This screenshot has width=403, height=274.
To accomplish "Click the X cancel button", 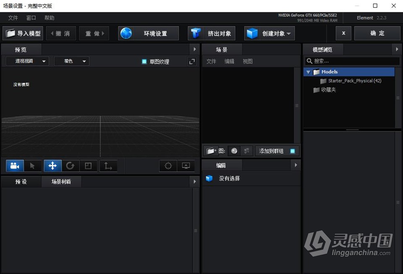I will click(x=343, y=33).
